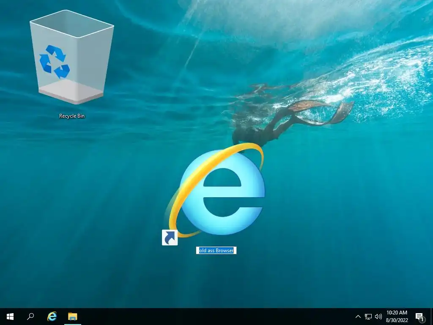
Task: Open the Windows Start menu
Action: pyautogui.click(x=10, y=317)
